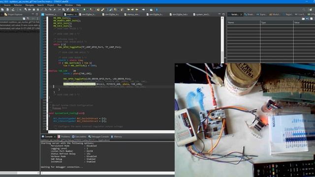The height and width of the screenshot is (177, 315).
Task: Switch to the Registers view tab
Action: pyautogui.click(x=287, y=14)
